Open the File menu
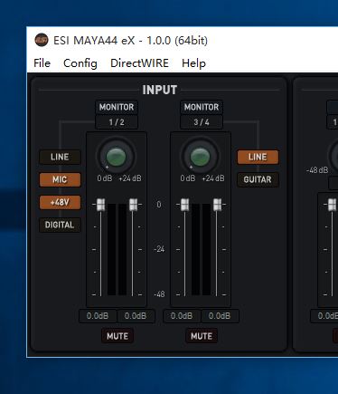 pos(42,63)
